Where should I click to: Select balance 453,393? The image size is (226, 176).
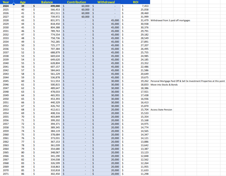(x=46, y=99)
